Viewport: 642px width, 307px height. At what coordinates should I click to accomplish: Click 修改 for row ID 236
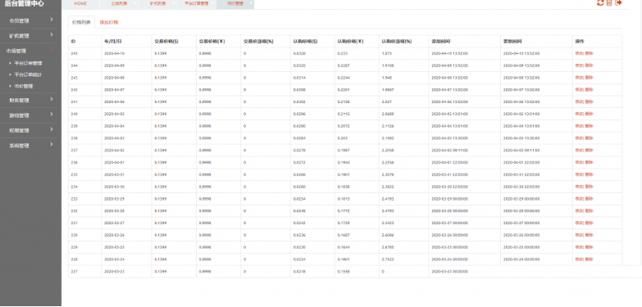click(x=579, y=162)
